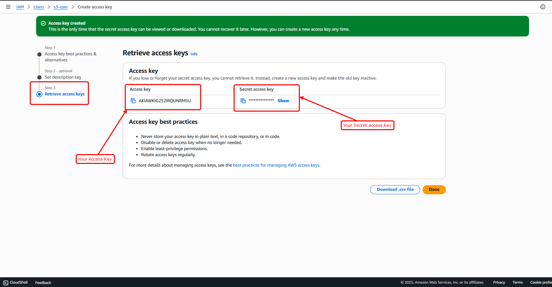This screenshot has width=552, height=287.
Task: Open s3-user breadcrumb link
Action: pyautogui.click(x=61, y=7)
